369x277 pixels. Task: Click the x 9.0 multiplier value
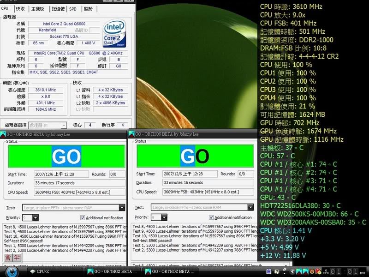46,96
